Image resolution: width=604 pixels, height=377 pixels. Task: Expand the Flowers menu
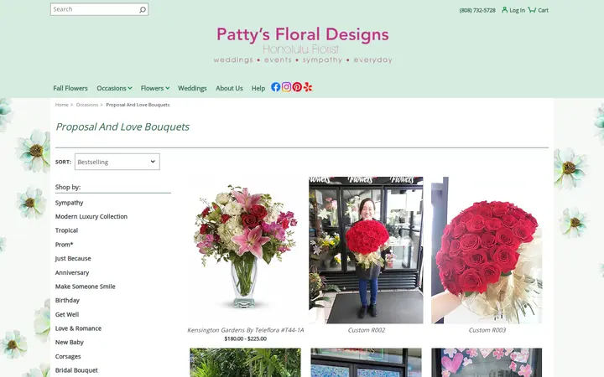click(x=155, y=88)
